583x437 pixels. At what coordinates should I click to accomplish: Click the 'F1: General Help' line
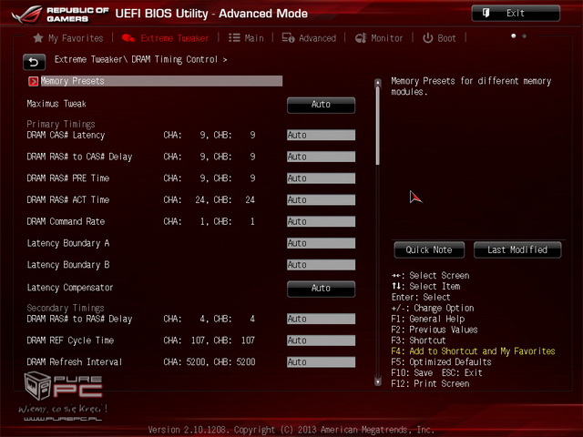tap(428, 319)
